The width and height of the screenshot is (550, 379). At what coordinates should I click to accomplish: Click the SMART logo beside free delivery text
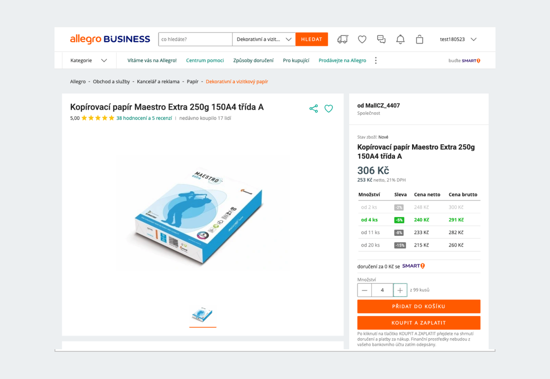pos(413,266)
